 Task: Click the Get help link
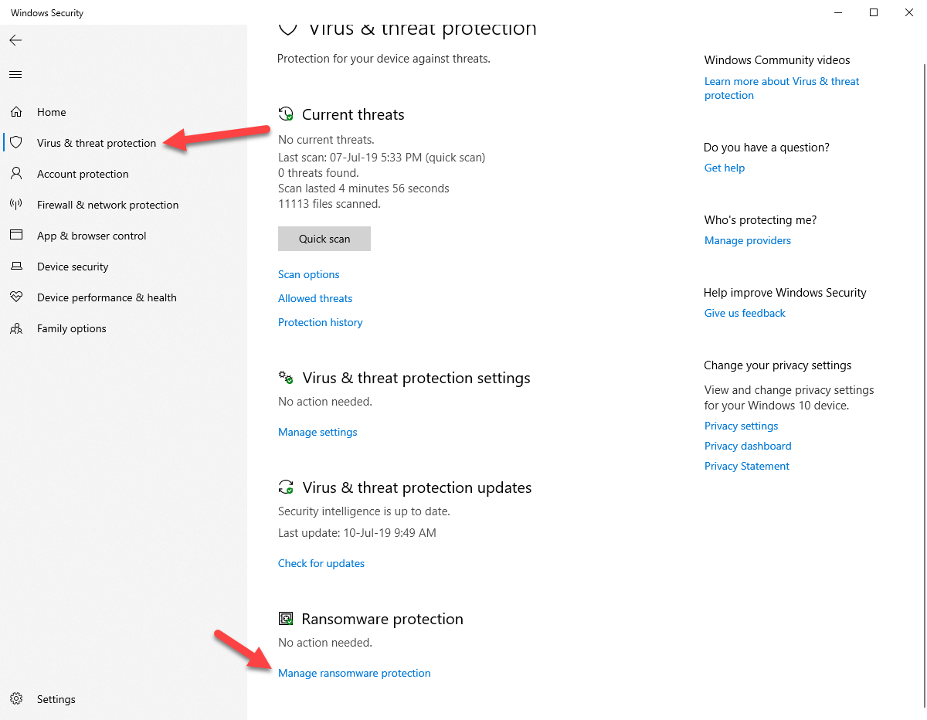724,167
